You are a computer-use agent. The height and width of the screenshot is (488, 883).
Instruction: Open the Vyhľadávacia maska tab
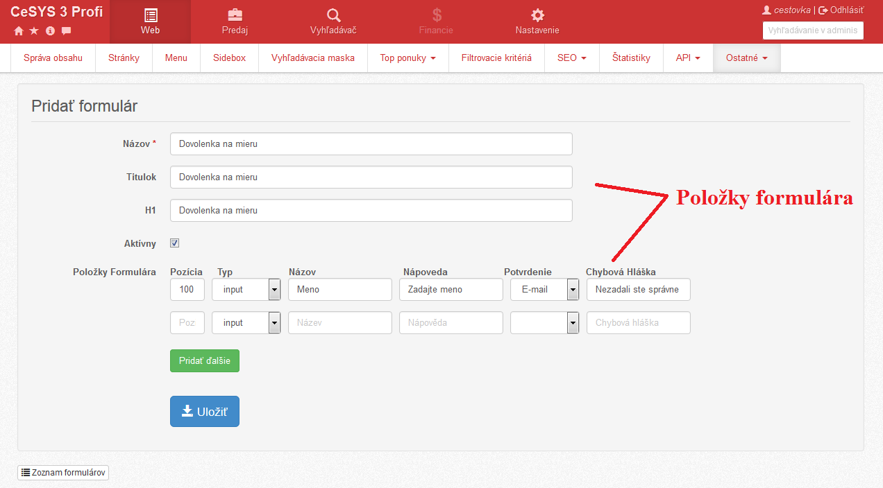(313, 58)
